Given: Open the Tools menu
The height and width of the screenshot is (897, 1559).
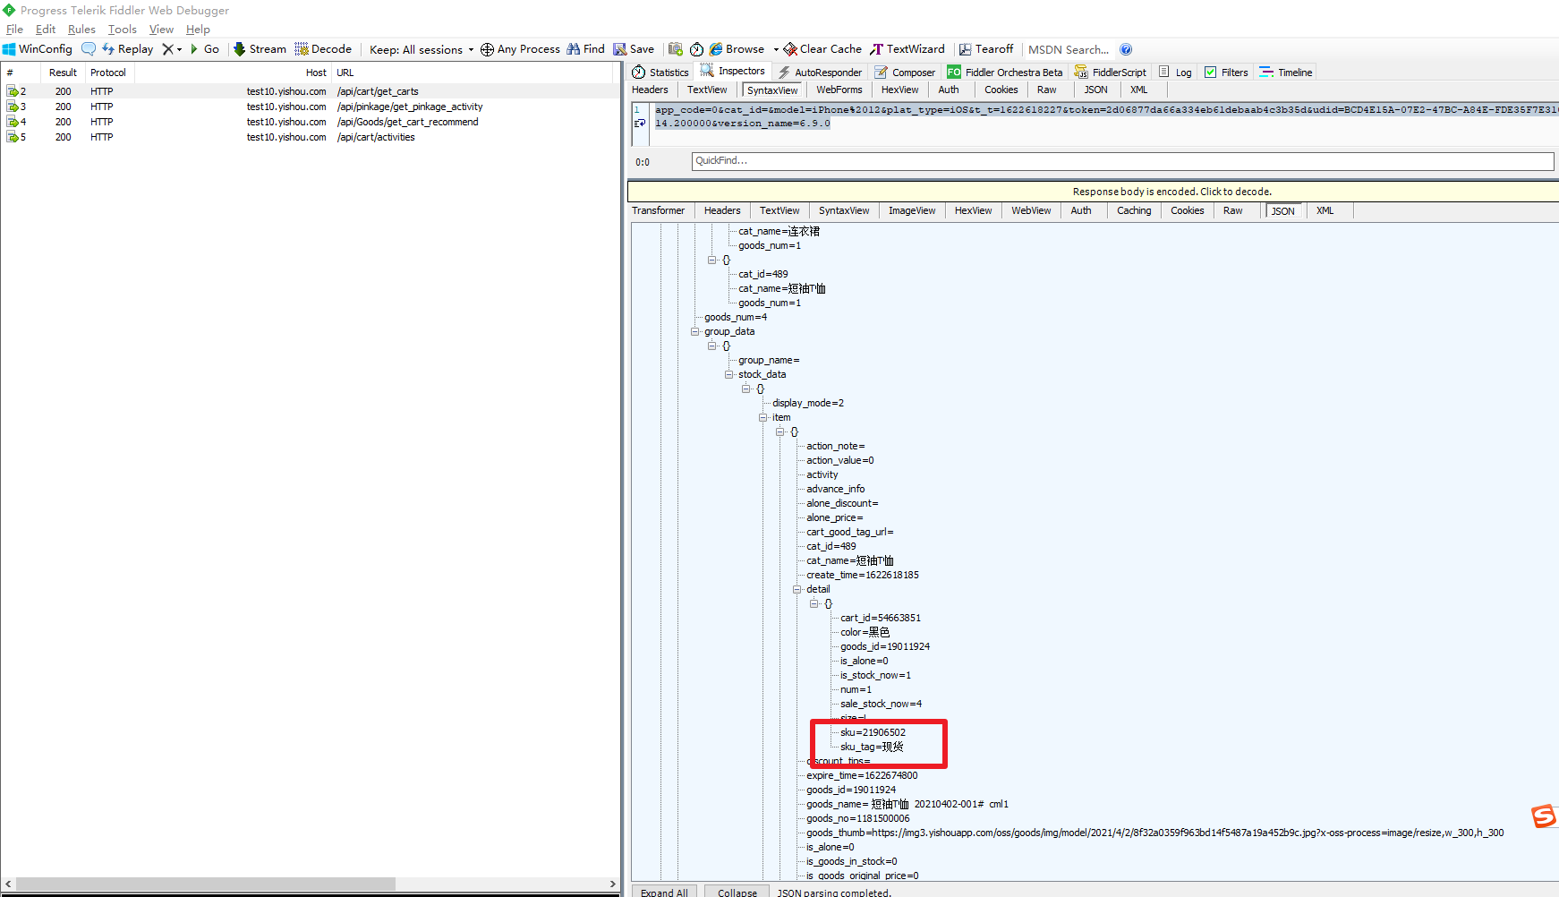Looking at the screenshot, I should (x=123, y=30).
